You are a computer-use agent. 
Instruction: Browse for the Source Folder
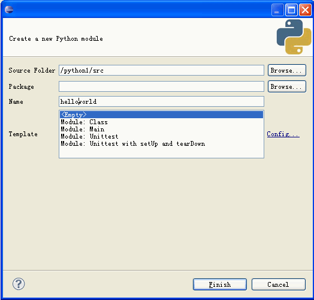coord(287,70)
